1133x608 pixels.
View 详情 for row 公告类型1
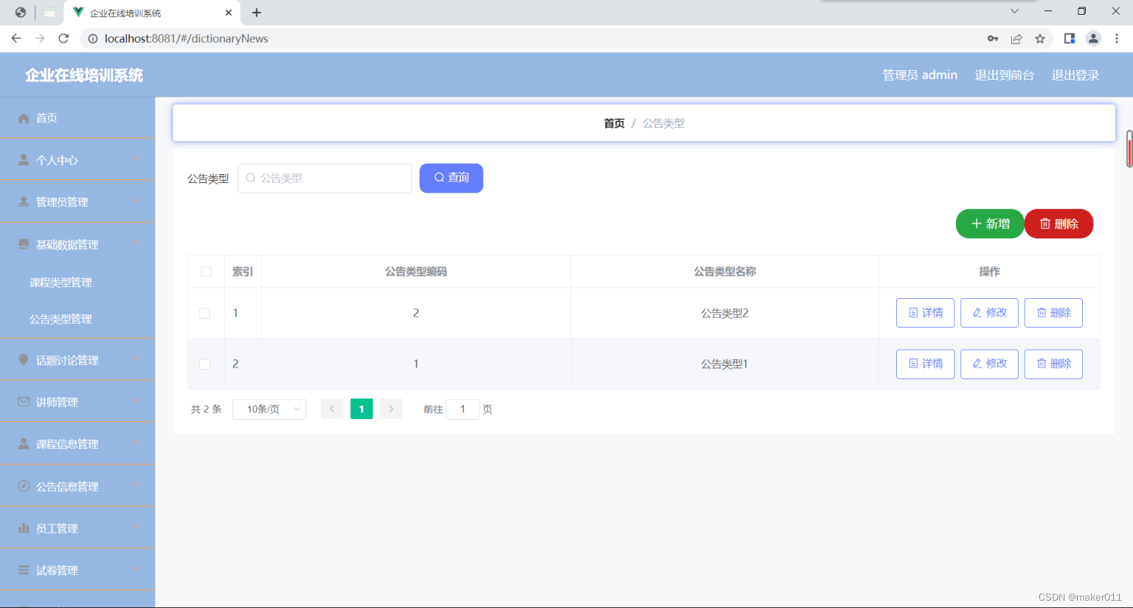coord(926,364)
